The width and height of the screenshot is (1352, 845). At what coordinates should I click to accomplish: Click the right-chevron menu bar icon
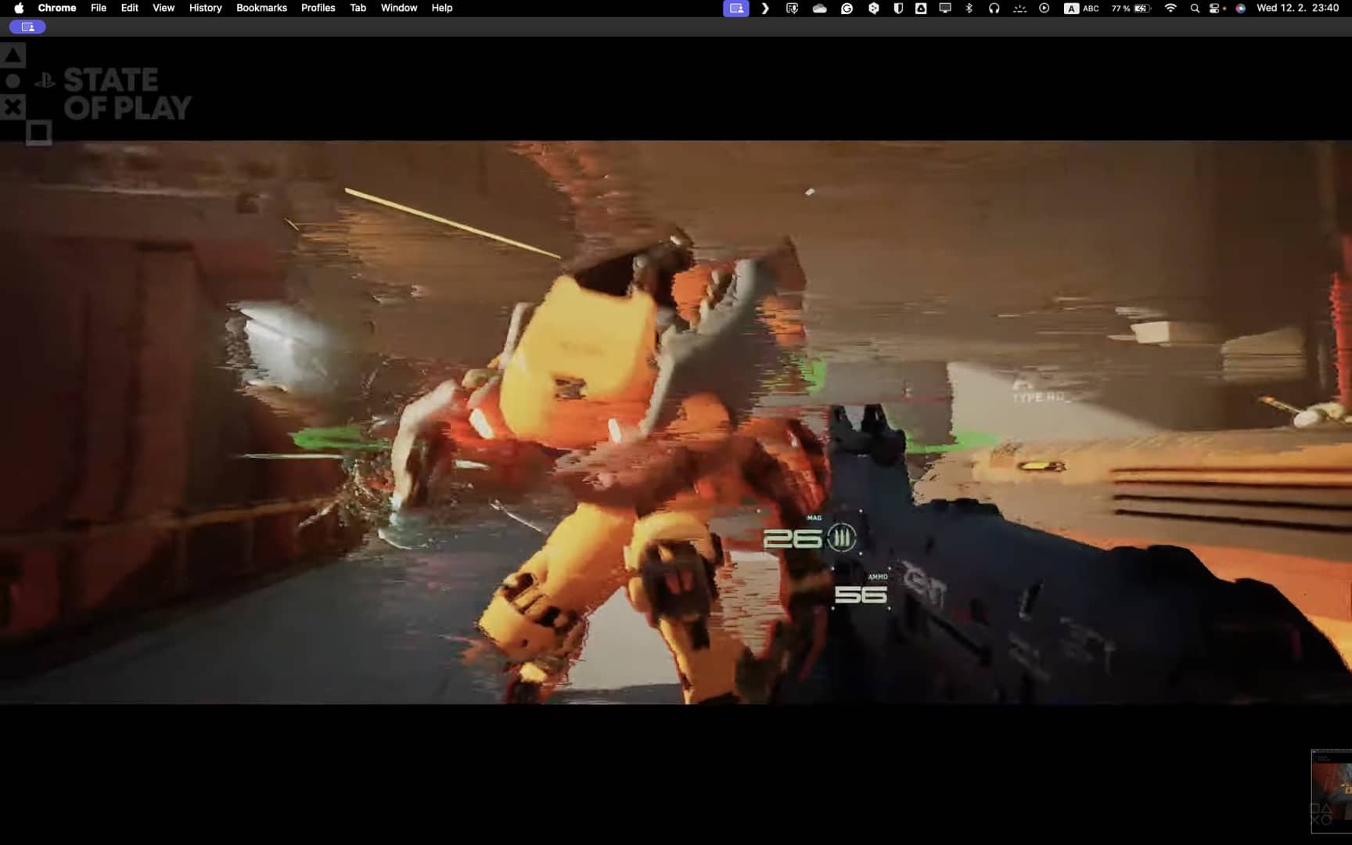click(x=765, y=9)
